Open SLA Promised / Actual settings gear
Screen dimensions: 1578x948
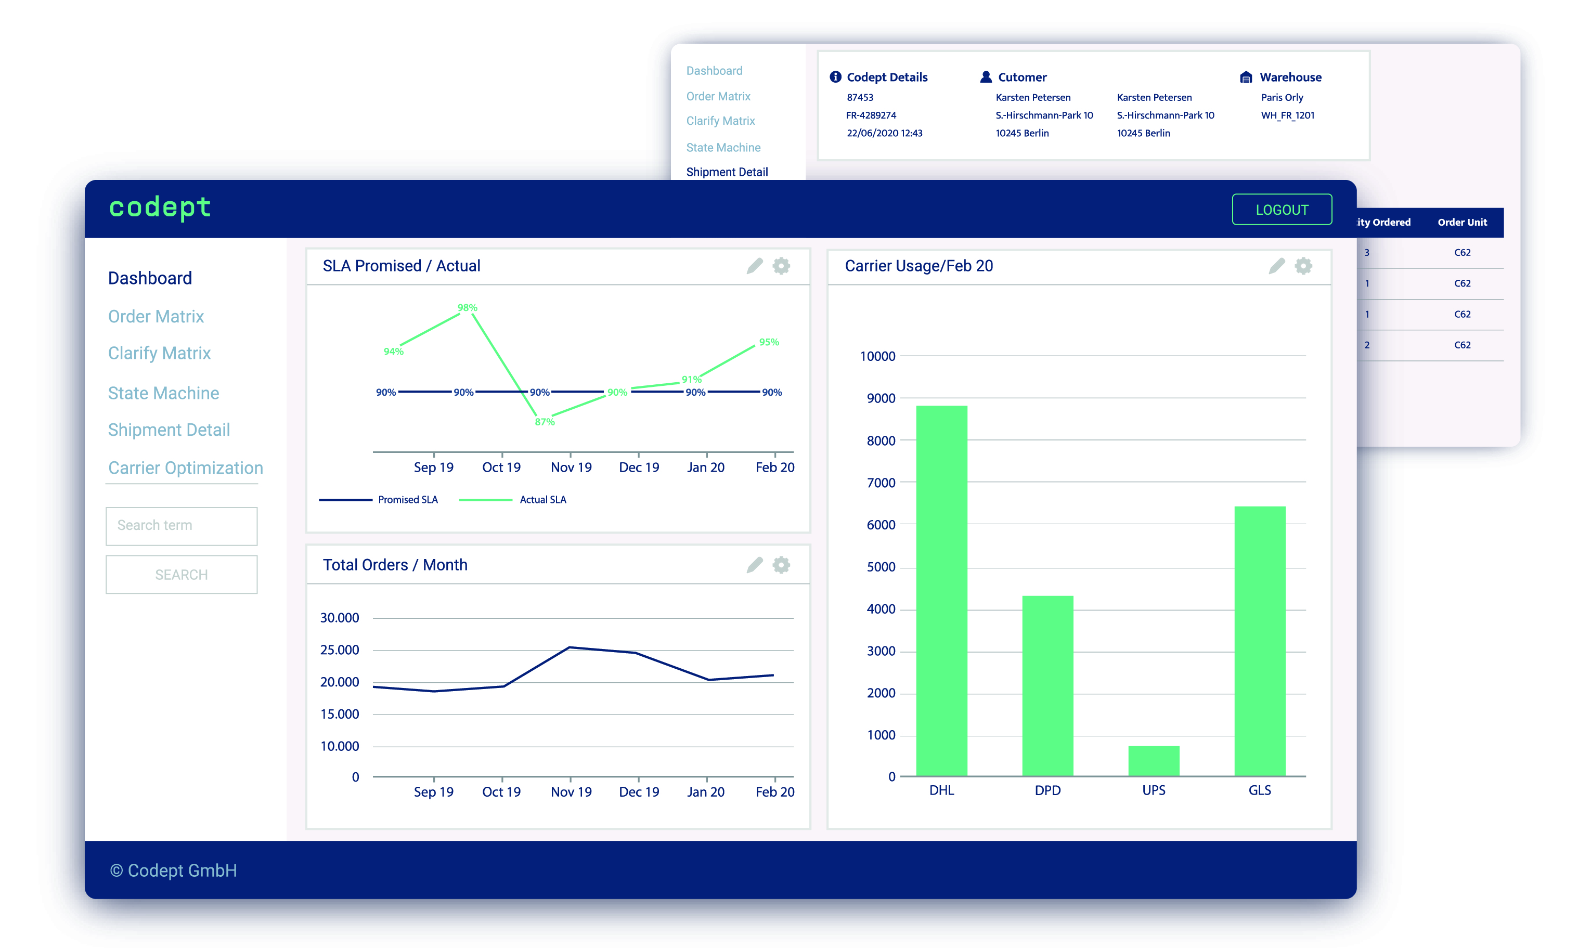(781, 266)
